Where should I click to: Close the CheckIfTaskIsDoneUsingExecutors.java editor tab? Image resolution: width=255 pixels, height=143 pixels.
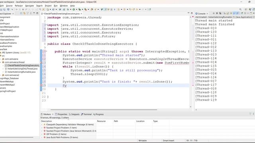click(81, 14)
